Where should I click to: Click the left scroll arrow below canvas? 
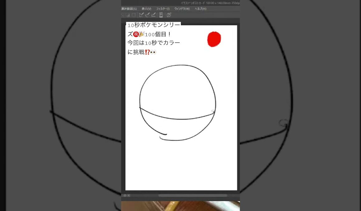tap(129, 195)
